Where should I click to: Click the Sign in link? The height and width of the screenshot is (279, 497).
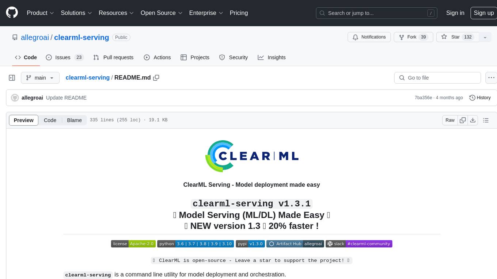pos(455,13)
